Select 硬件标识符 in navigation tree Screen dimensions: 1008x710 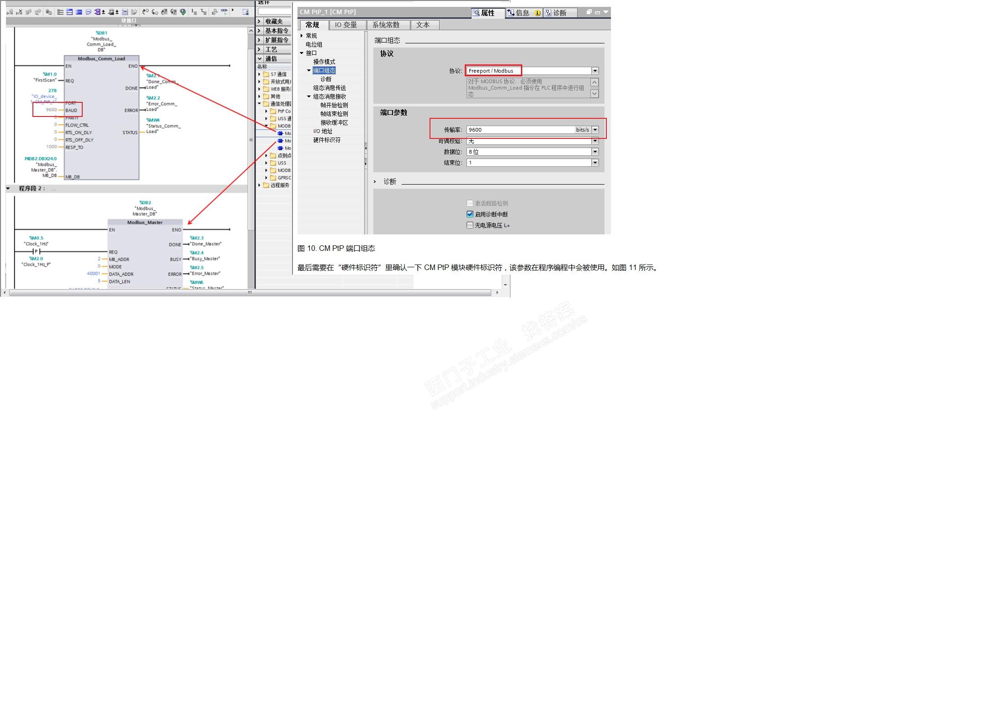(x=327, y=140)
